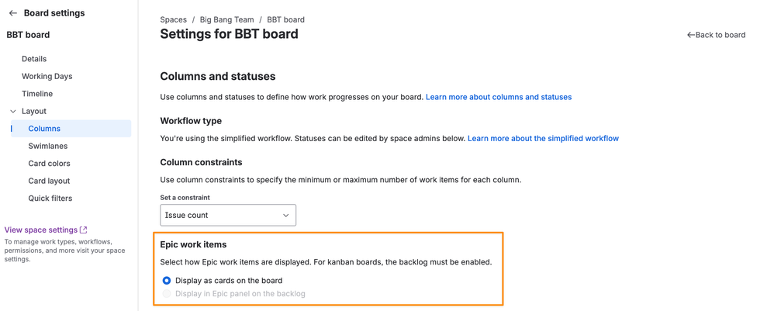The height and width of the screenshot is (311, 774).
Task: Click the arrow icon in Back to board
Action: (x=690, y=35)
